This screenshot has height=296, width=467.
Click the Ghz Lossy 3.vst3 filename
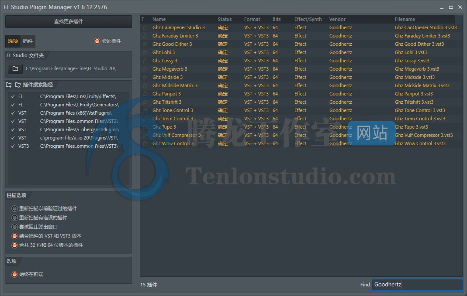[412, 61]
